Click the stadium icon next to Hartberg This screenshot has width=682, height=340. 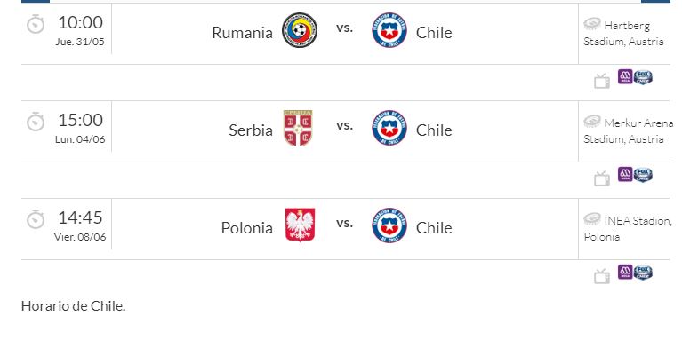tap(592, 24)
